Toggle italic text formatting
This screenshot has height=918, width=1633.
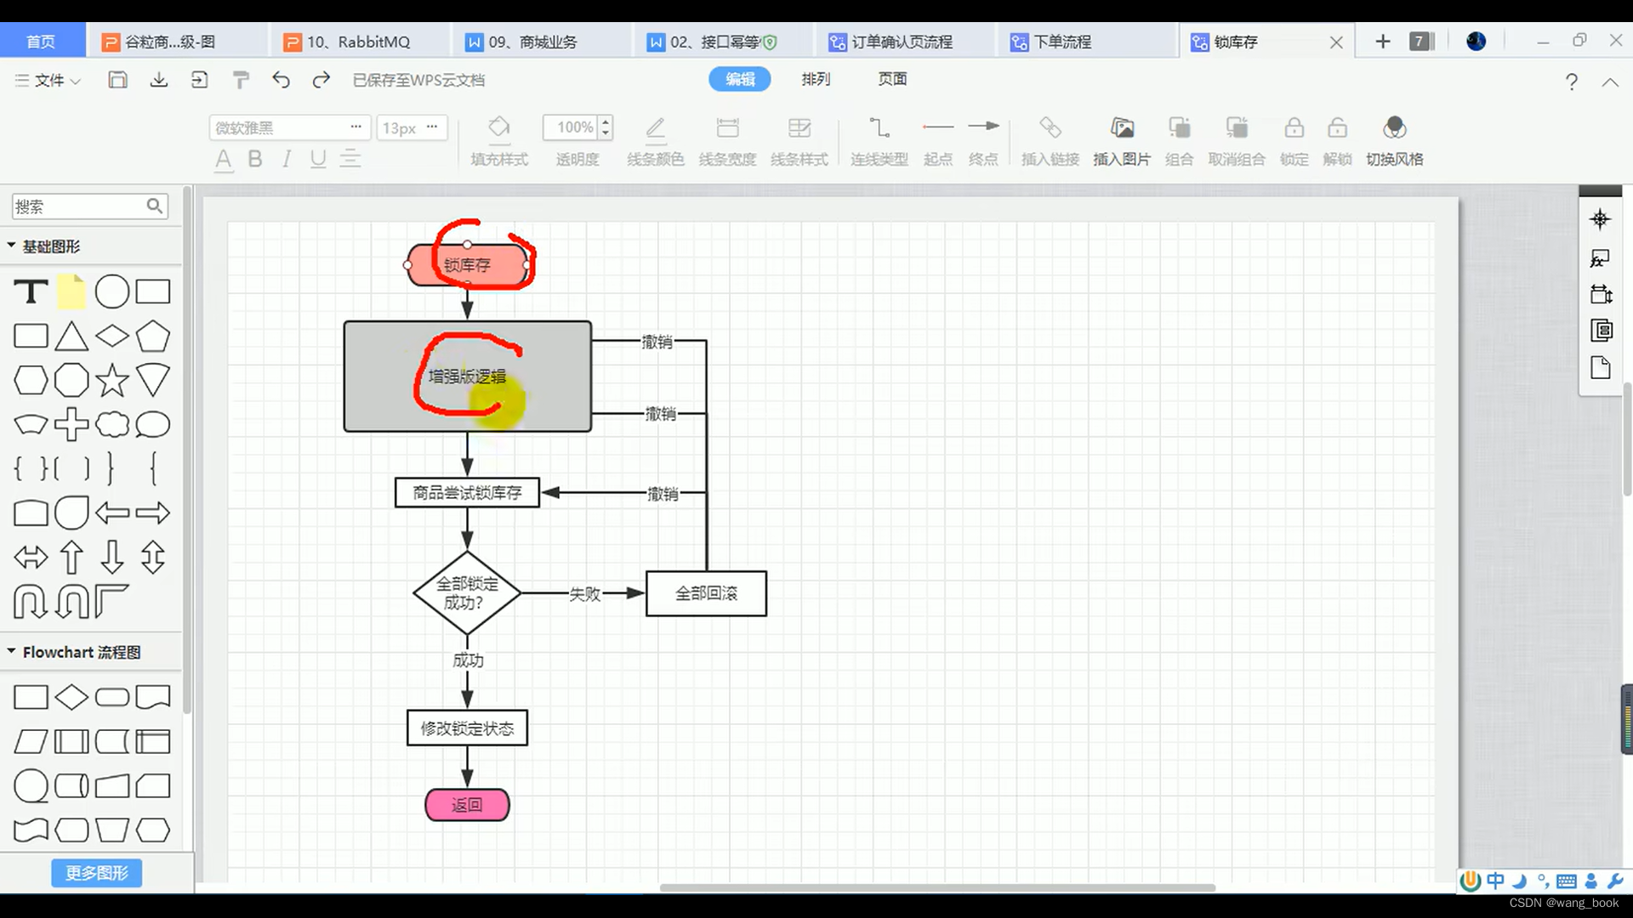287,159
